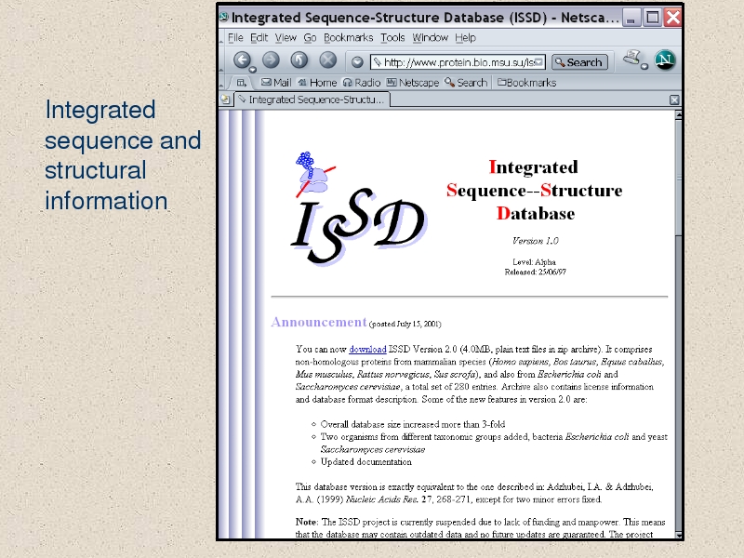Click the 'Level: Alpha' text
This screenshot has width=744, height=558.
point(534,262)
